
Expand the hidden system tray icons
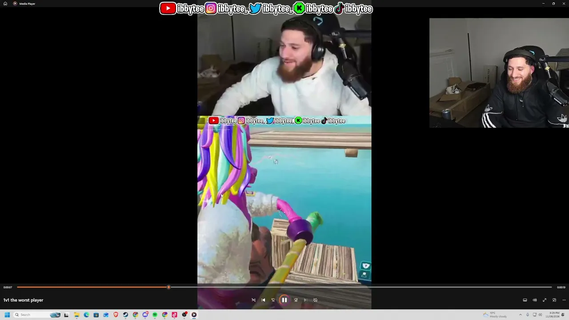pos(521,315)
